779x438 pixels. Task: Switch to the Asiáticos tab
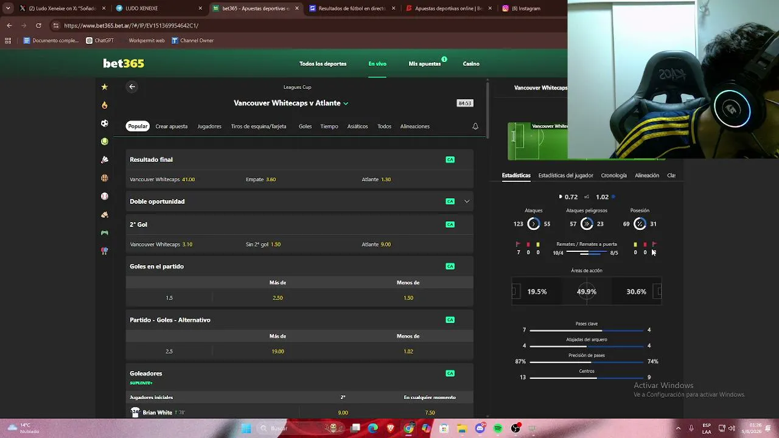357,127
